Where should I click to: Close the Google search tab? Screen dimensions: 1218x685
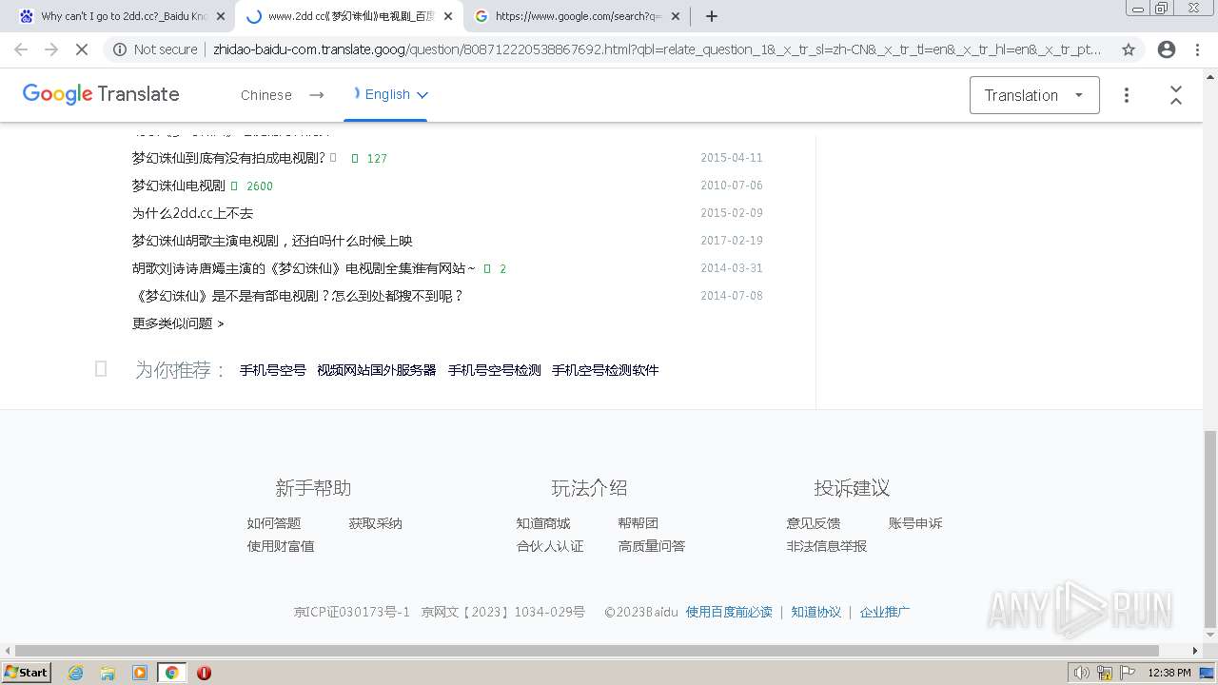tap(676, 16)
